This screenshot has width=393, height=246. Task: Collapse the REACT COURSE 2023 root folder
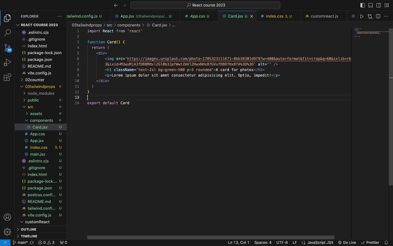click(41, 25)
